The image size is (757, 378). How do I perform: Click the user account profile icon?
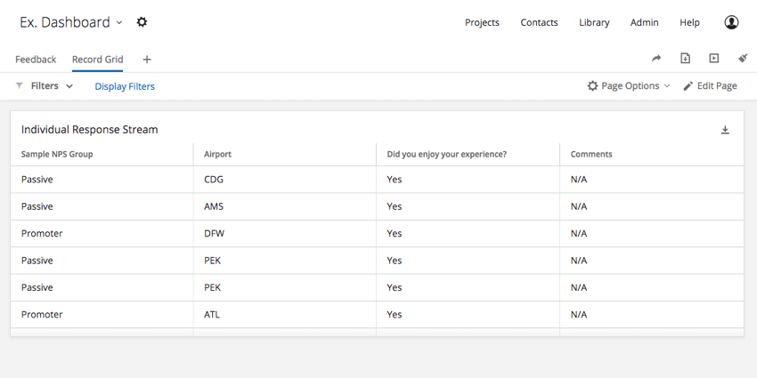click(731, 22)
